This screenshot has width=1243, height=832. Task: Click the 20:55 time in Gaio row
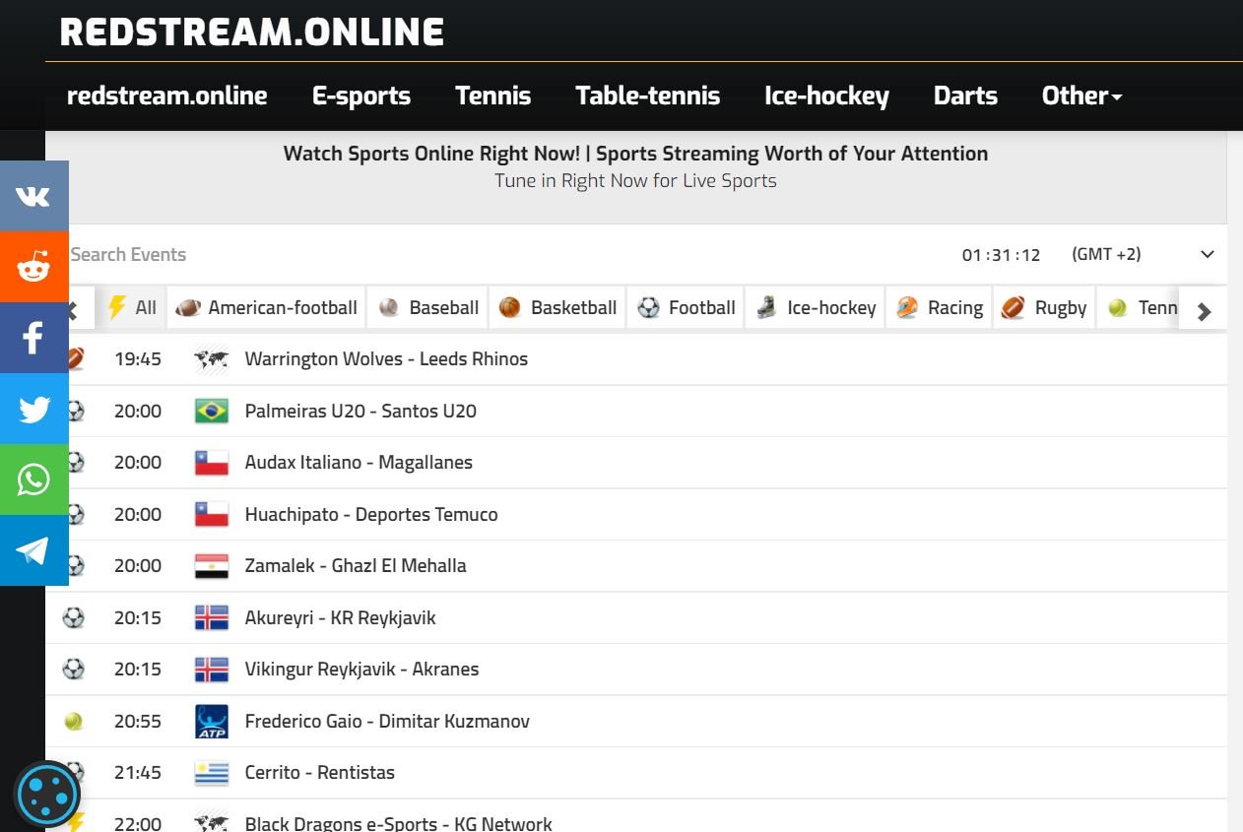click(138, 721)
